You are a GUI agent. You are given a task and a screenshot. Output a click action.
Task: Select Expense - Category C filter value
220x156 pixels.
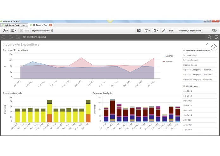(200, 70)
